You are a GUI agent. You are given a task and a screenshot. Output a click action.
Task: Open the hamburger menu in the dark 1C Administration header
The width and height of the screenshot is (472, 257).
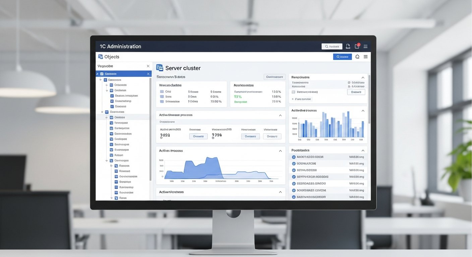coord(366,47)
